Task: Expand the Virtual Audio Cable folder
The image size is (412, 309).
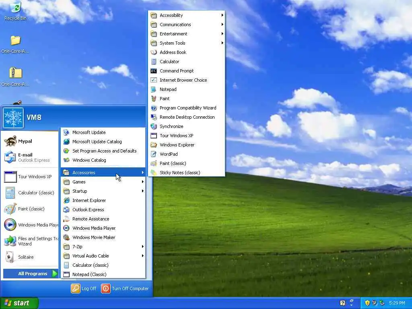Action: (103, 255)
